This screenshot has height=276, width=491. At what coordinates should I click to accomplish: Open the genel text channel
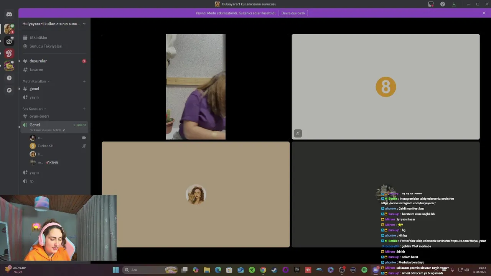point(54,89)
